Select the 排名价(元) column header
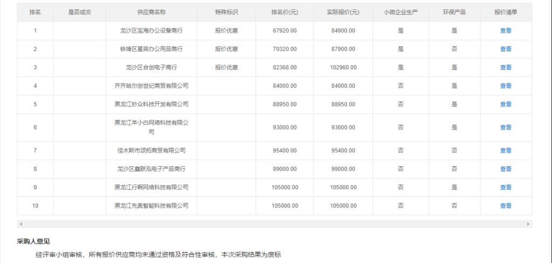552x263 pixels. [x=285, y=12]
